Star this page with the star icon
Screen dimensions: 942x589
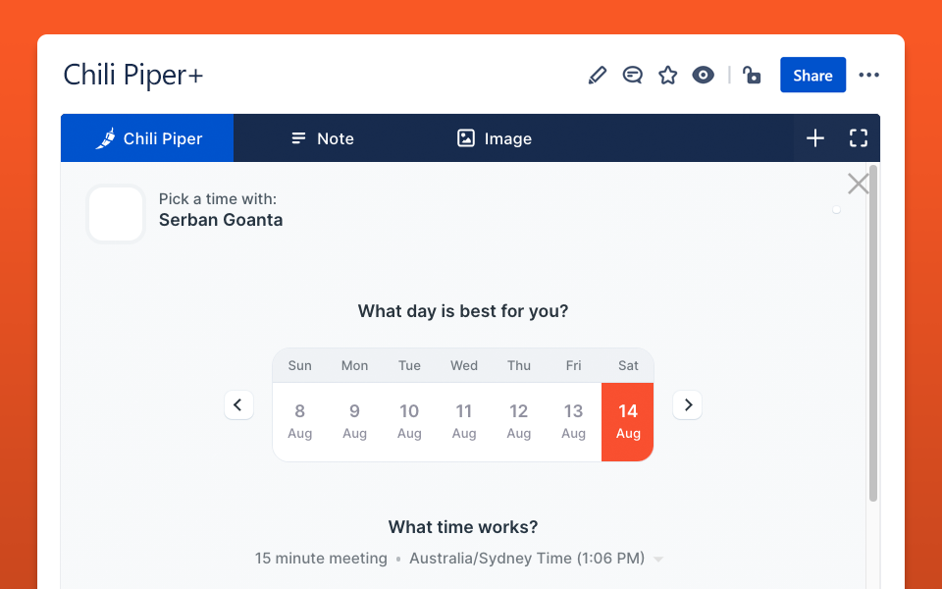tap(667, 76)
